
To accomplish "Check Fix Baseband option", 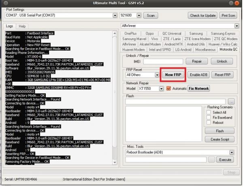I will [209, 117].
